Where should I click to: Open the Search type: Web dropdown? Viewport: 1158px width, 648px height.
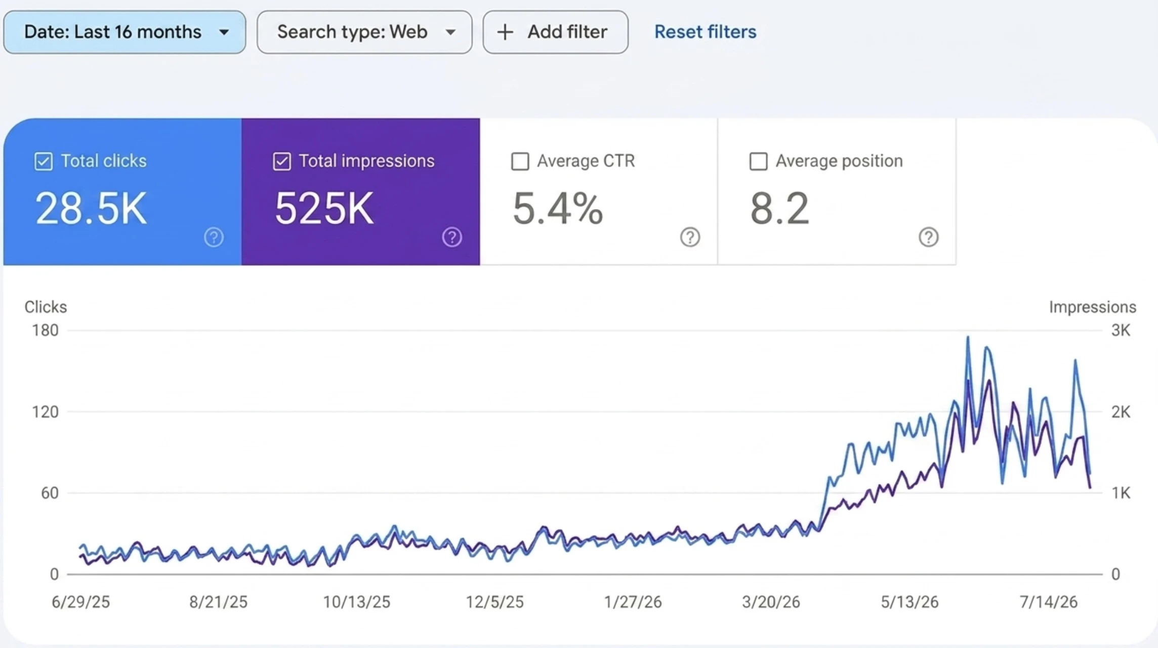[x=364, y=32]
